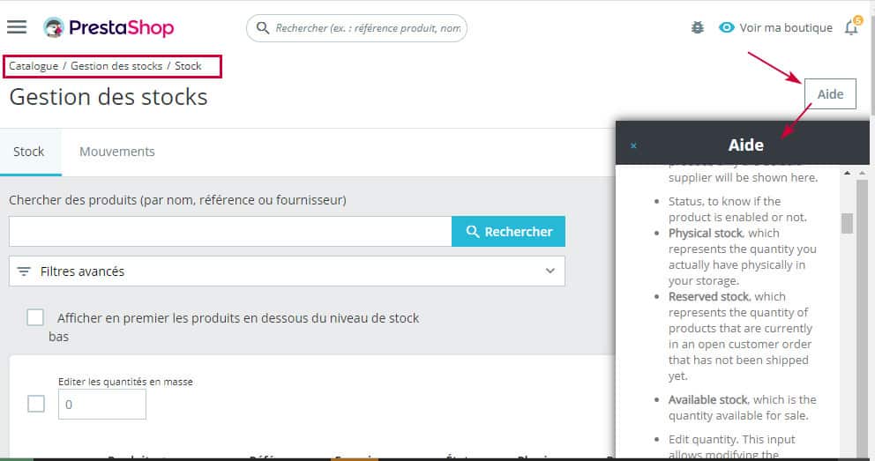Click the PrestaShop logo
This screenshot has width=875, height=461.
(x=108, y=27)
